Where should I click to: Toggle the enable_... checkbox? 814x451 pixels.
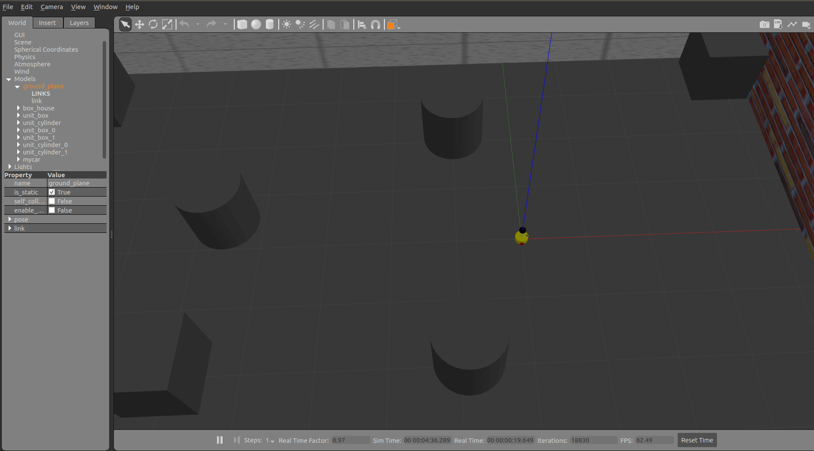pos(52,210)
